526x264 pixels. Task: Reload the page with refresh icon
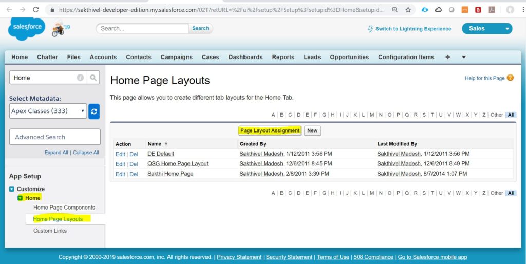coord(36,10)
